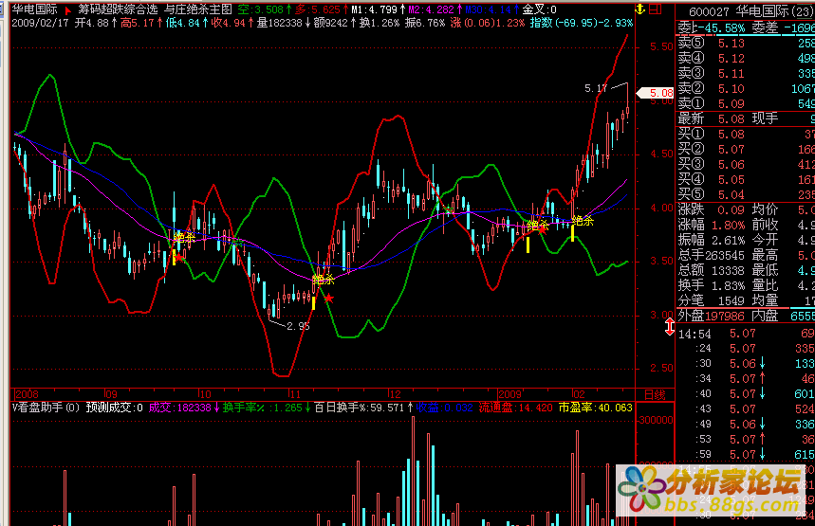Click the yellow anchor icon above the price scale
This screenshot has height=526, width=815.
(640, 9)
